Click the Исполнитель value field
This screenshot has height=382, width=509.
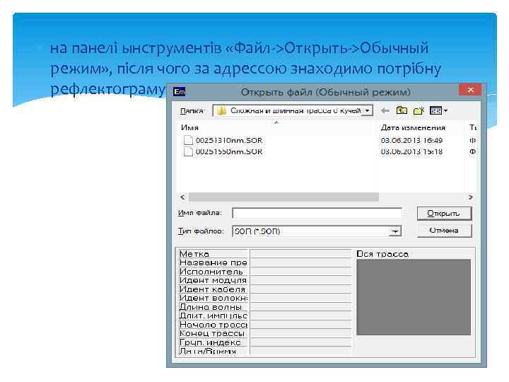click(300, 272)
